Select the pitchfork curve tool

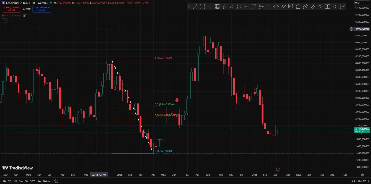click(298, 7)
